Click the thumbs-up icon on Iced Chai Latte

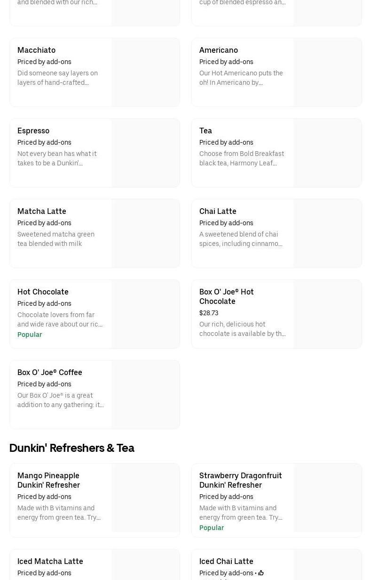pyautogui.click(x=261, y=573)
